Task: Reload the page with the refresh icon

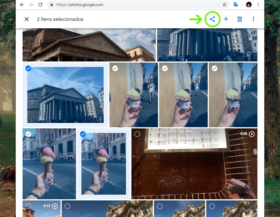Action: point(40,5)
